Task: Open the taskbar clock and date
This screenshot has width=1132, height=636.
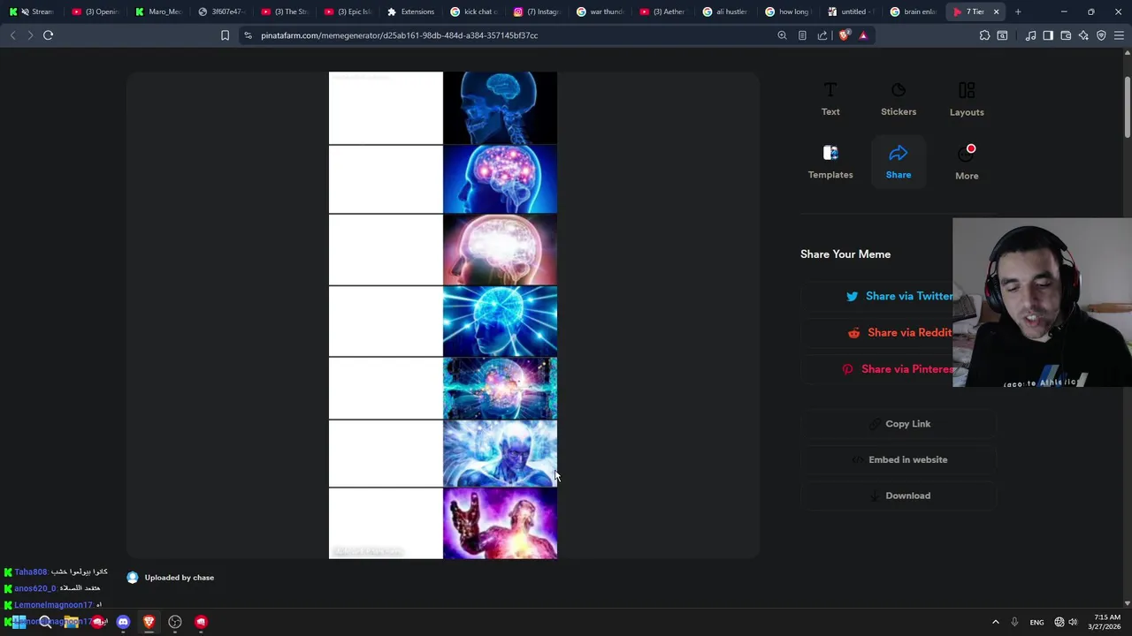Action: coord(1106,622)
